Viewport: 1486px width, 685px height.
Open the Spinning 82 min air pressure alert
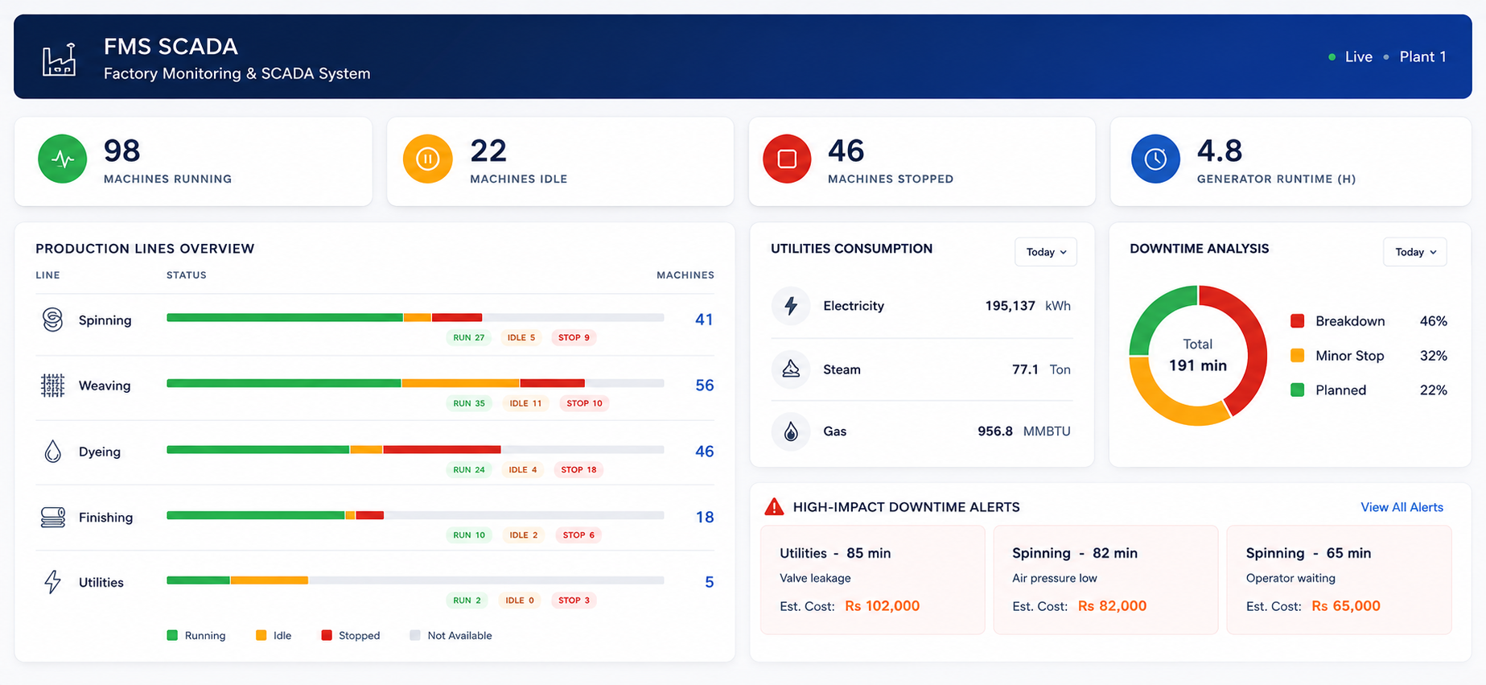click(1105, 580)
